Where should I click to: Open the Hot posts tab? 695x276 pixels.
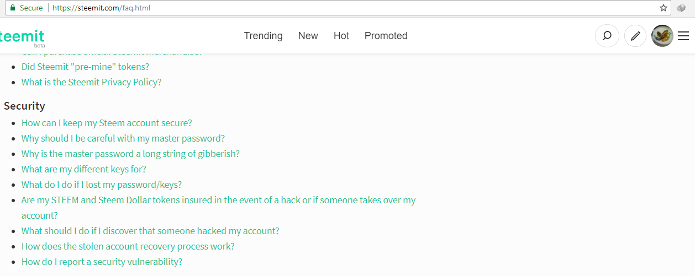click(341, 36)
